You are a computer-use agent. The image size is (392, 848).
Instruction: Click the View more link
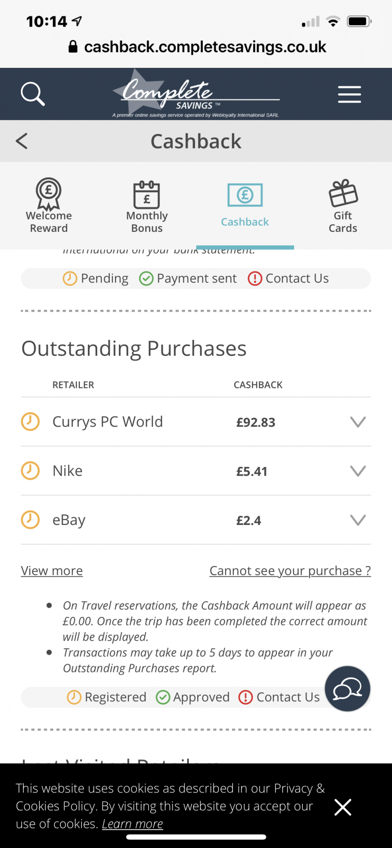click(x=52, y=571)
